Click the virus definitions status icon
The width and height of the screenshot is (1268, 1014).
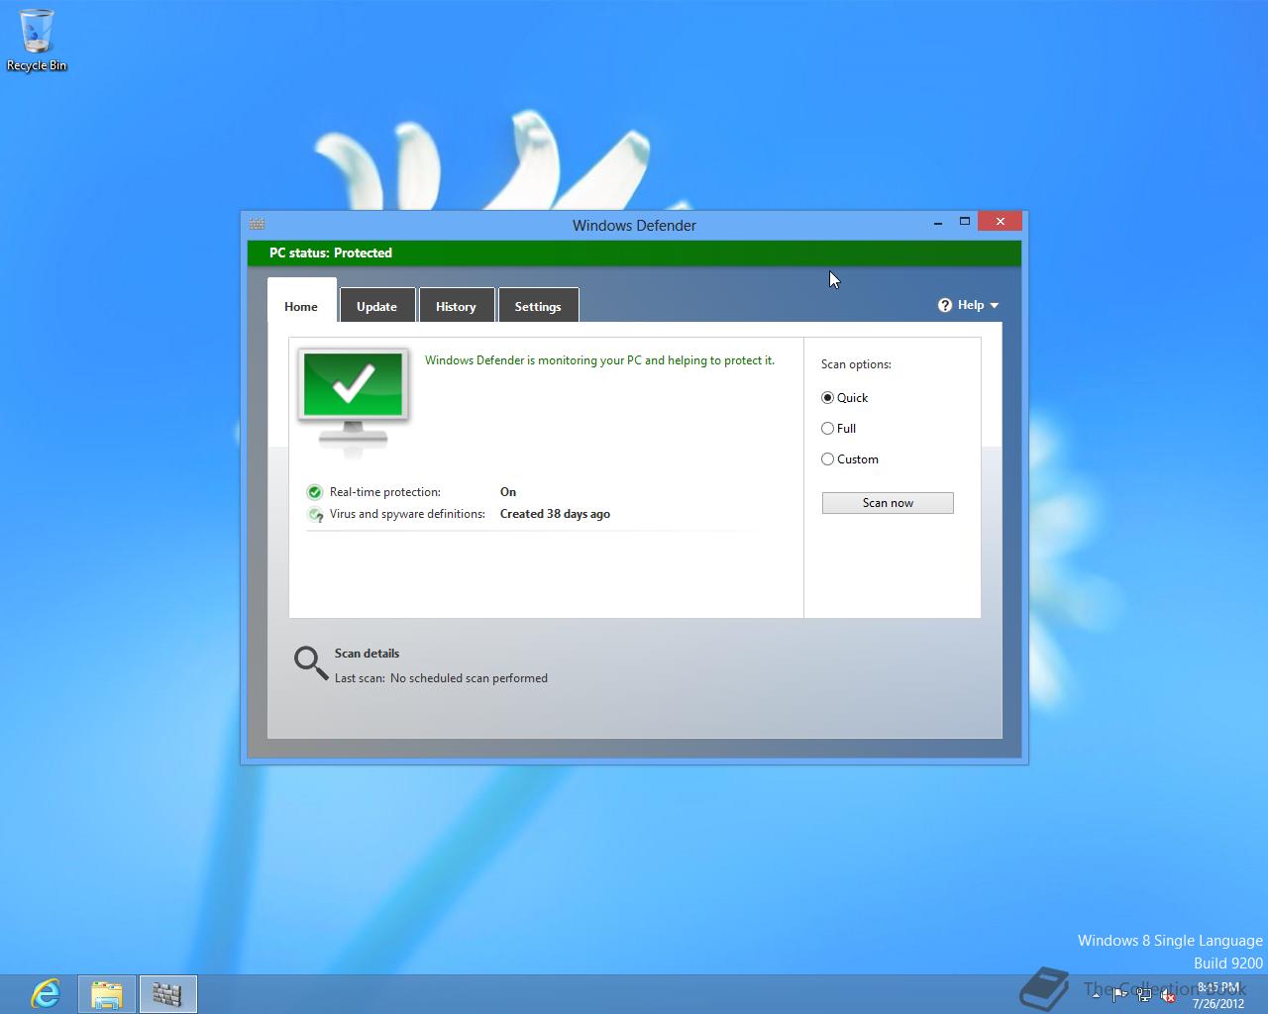(x=315, y=514)
